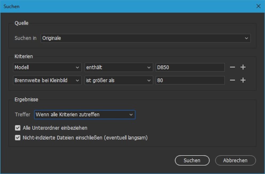Remove the Modell criterion with minus icon

(x=232, y=67)
